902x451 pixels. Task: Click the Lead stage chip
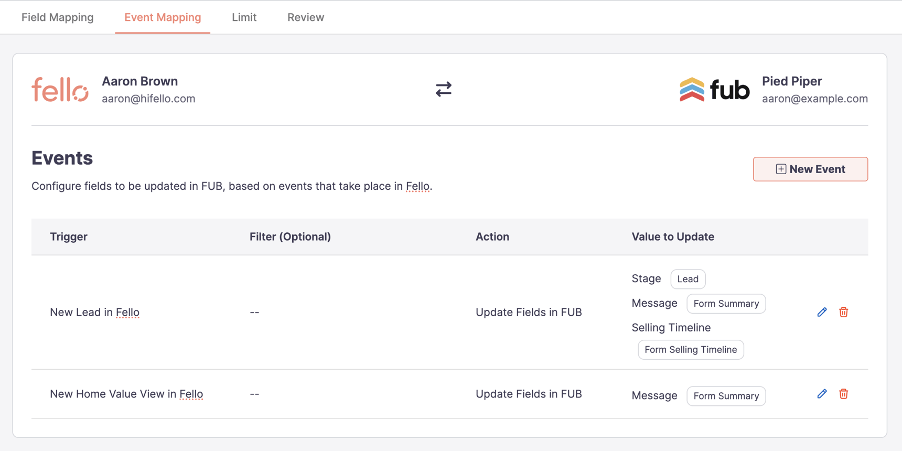coord(688,279)
